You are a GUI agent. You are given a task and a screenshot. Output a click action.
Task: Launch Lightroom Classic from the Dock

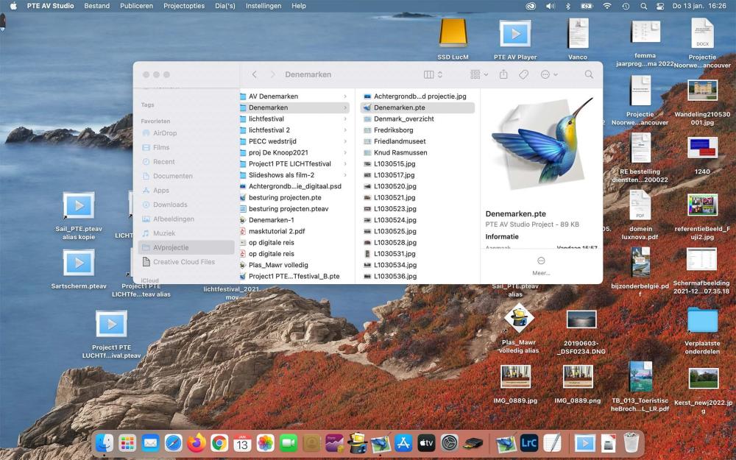pyautogui.click(x=528, y=442)
